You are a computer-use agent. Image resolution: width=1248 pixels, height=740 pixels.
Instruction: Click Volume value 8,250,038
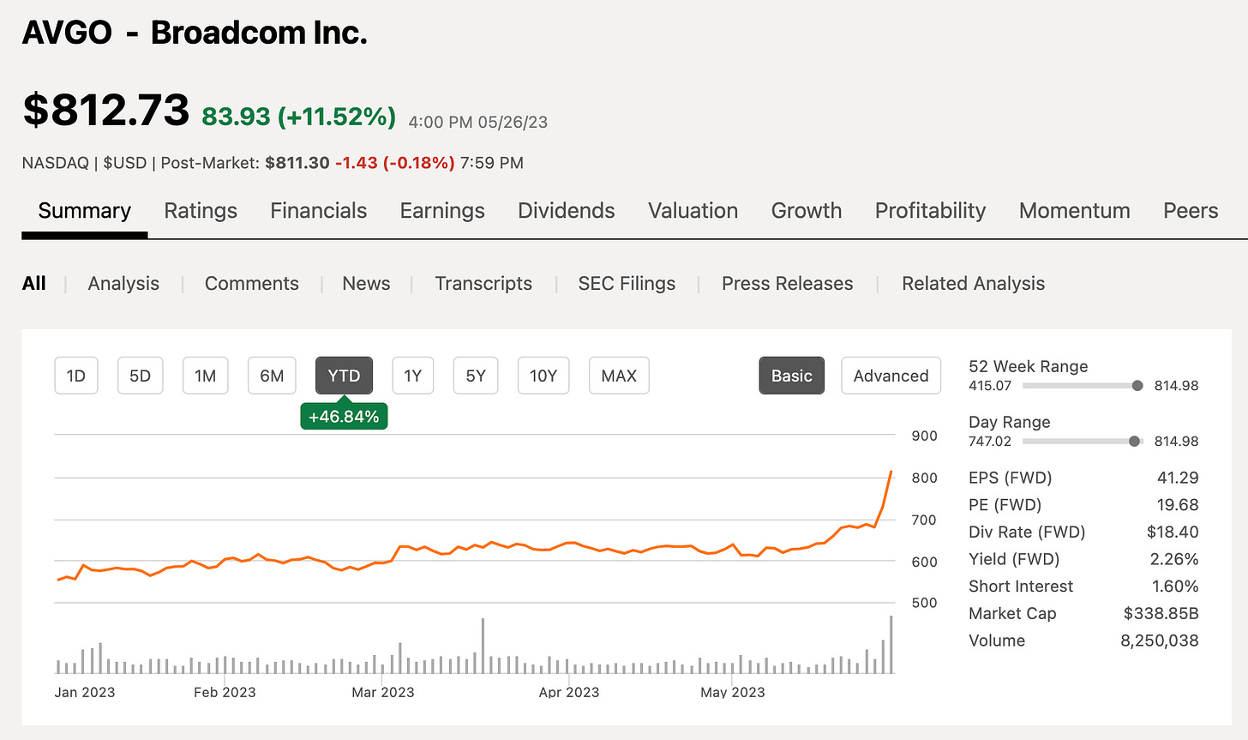(x=1160, y=641)
